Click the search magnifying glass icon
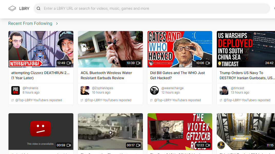275x154 pixels. pyautogui.click(x=38, y=8)
